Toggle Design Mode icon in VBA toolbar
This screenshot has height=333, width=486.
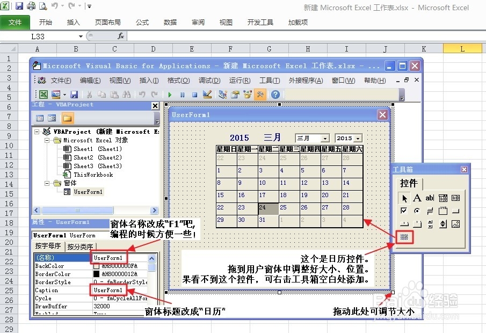click(x=207, y=94)
